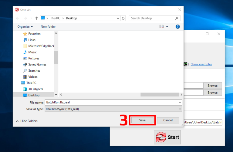The width and height of the screenshot is (233, 152).
Task: Click the lower Browse button in RealTimeSync
Action: click(212, 93)
